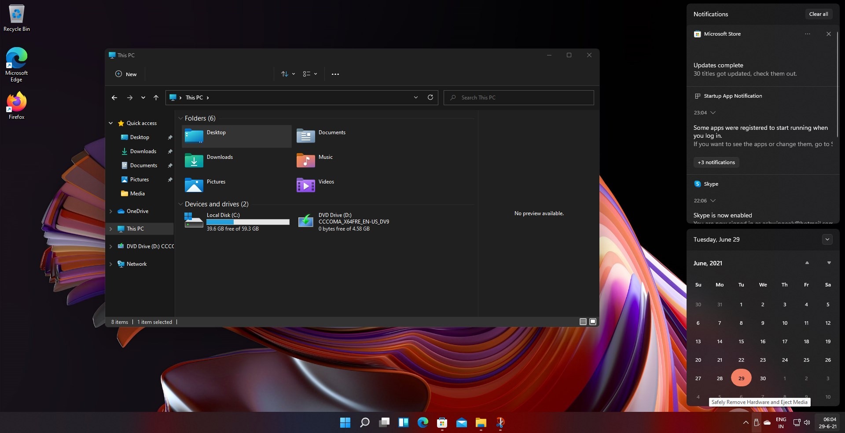Select June 30 in the calendar
This screenshot has width=845, height=433.
tap(763, 378)
